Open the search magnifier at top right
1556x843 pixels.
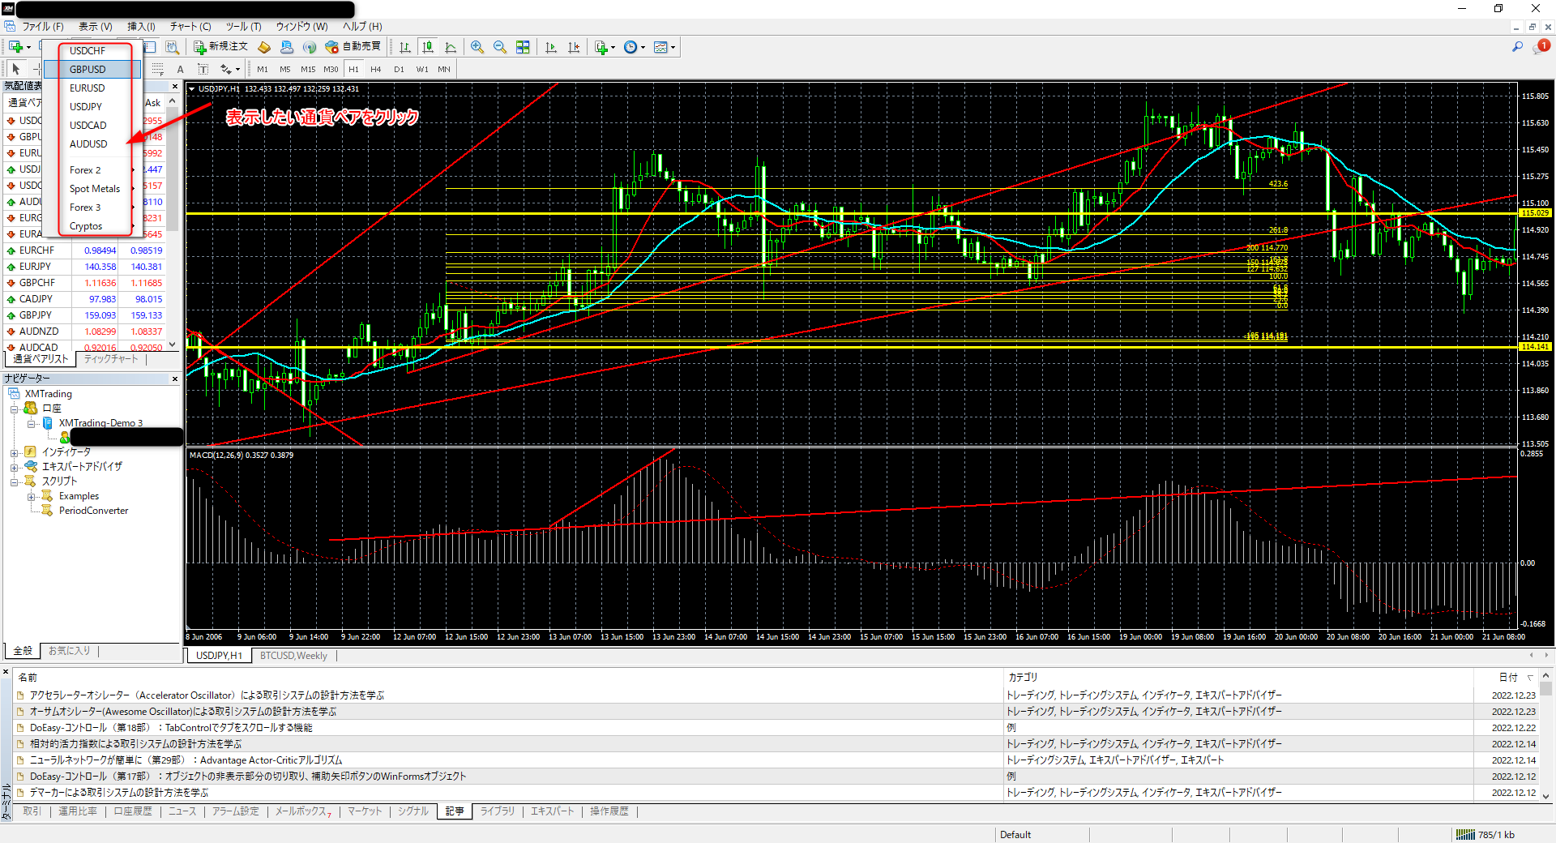(1517, 47)
